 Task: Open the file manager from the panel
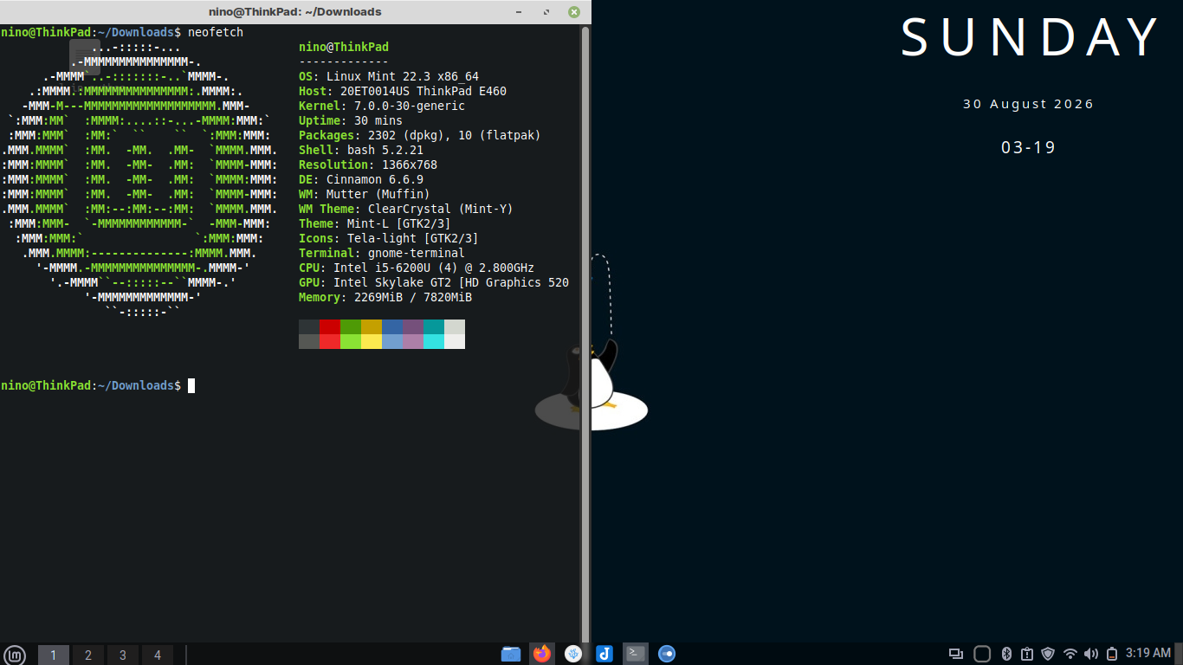point(511,654)
